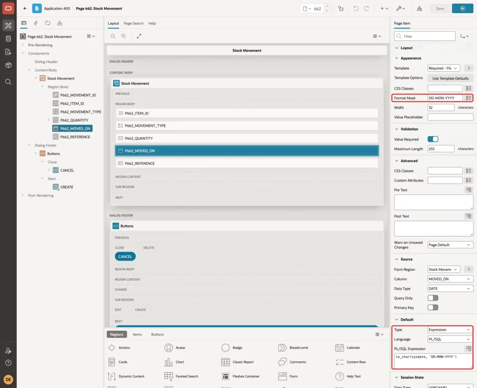Open the App Builder sidebar icon
Screen dimensions: 477x388
click(x=8, y=26)
